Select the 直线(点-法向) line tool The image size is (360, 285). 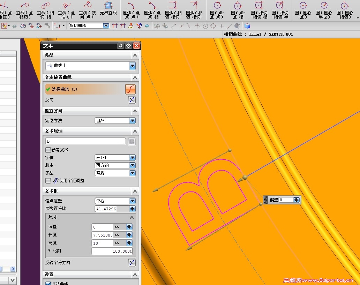pos(66,10)
